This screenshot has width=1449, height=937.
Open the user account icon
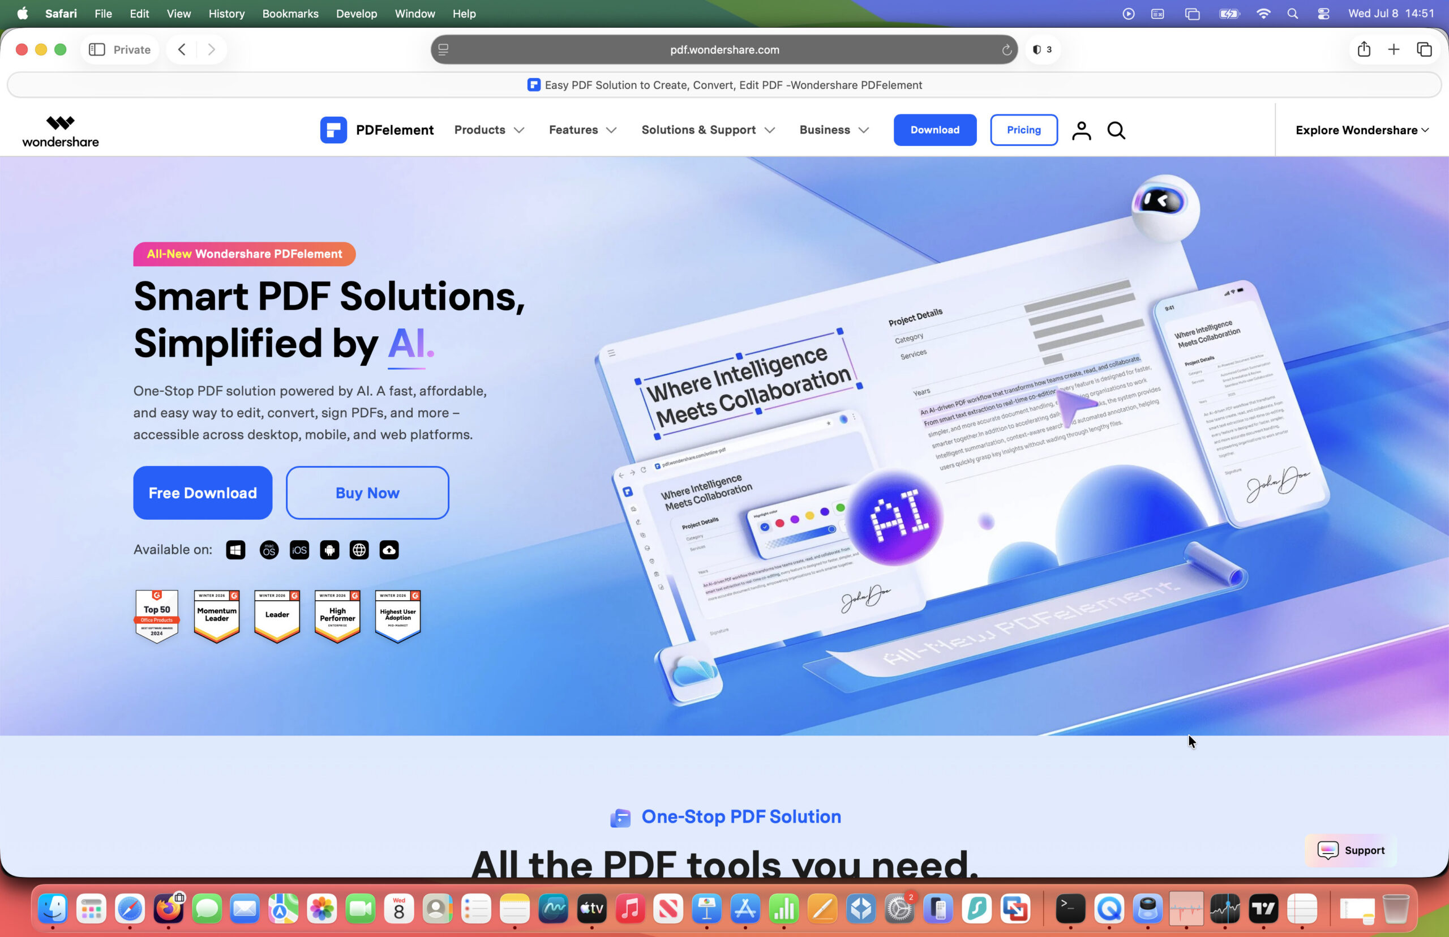1081,130
